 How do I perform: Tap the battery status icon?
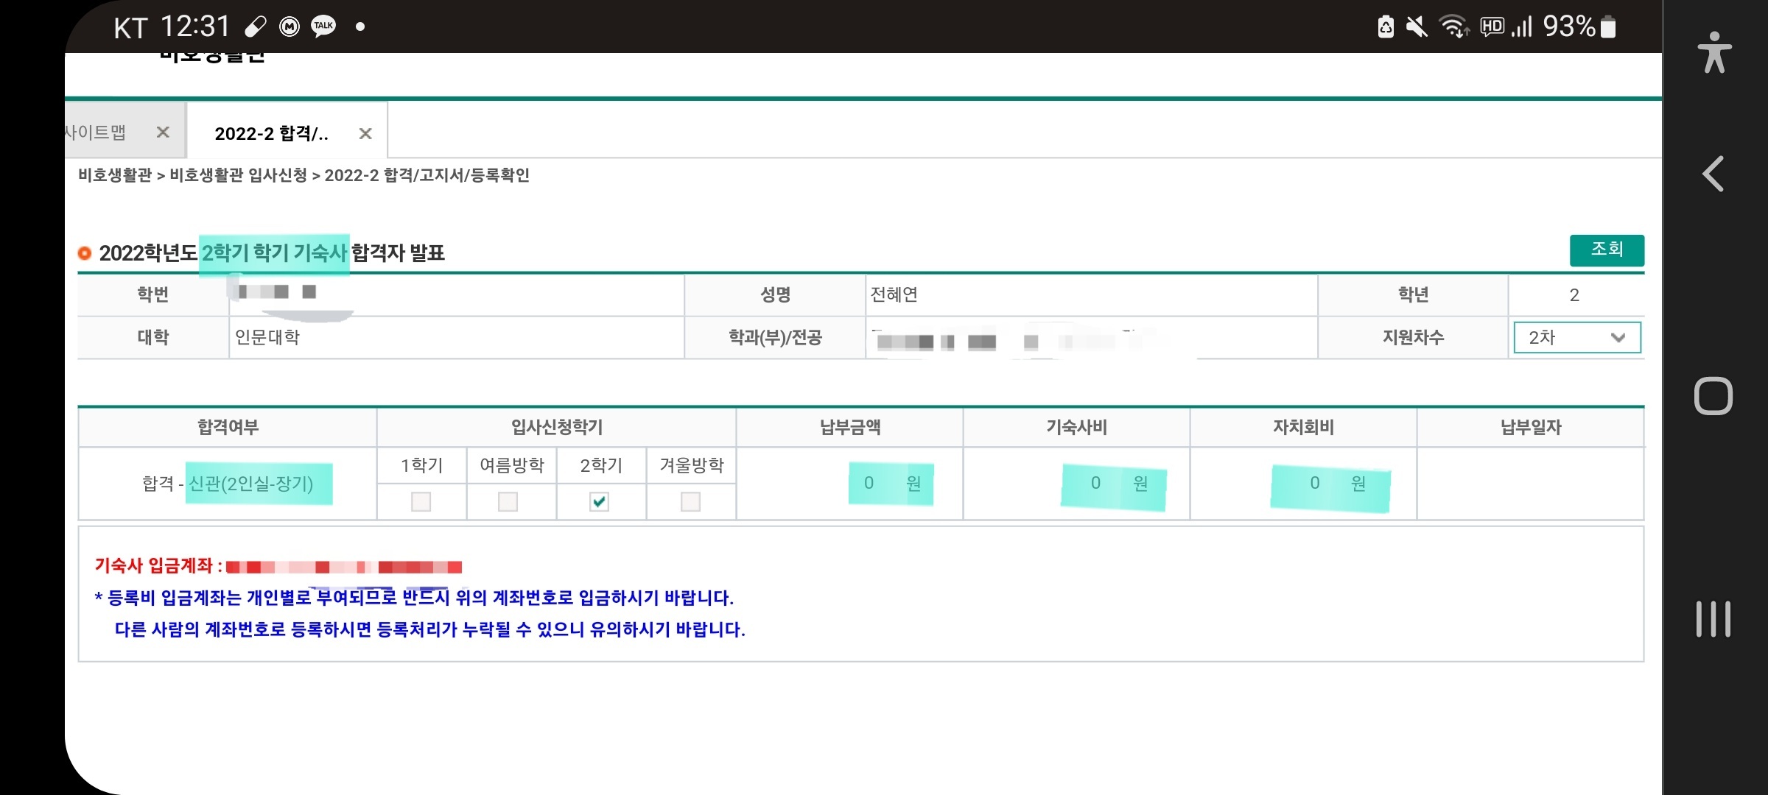coord(1609,26)
